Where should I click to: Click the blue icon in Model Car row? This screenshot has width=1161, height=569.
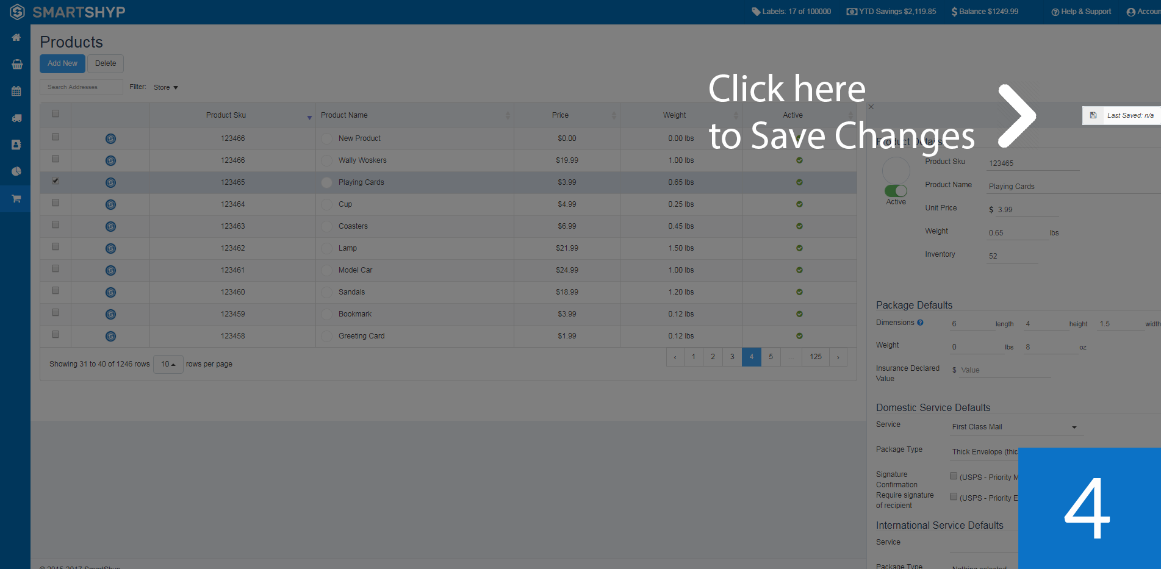(110, 270)
